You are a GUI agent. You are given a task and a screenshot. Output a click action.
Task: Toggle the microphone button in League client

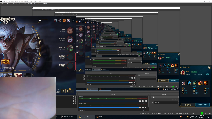[x=72, y=91]
